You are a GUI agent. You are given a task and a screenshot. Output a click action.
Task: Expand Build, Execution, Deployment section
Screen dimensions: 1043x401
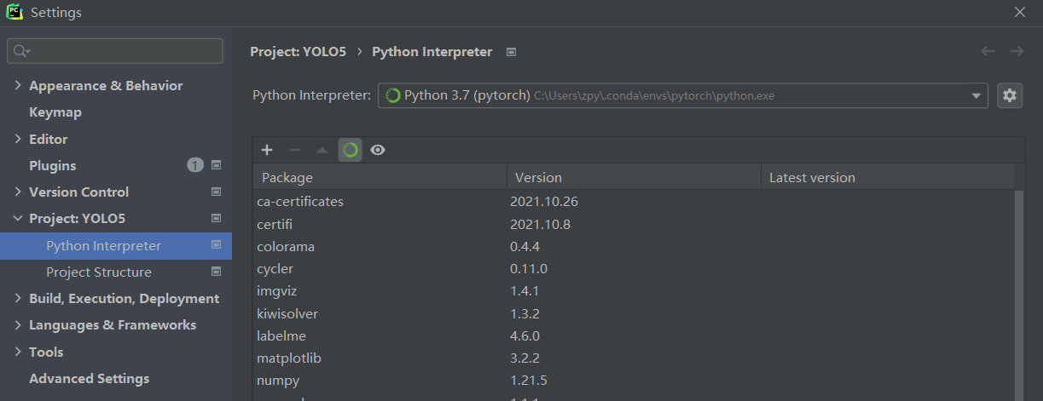click(19, 298)
